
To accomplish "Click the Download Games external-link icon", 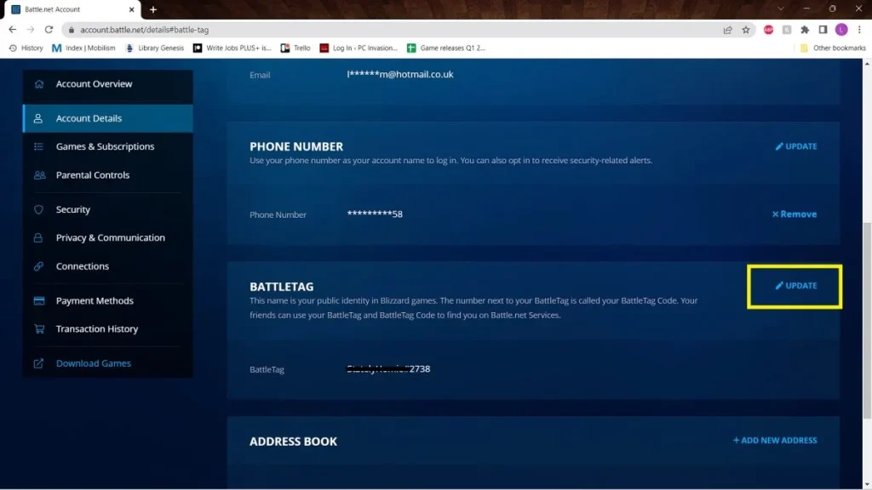I will 38,363.
